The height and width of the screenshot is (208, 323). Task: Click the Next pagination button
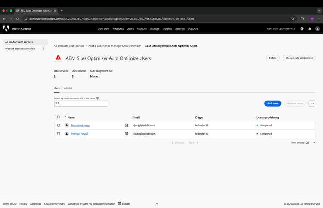(193, 143)
